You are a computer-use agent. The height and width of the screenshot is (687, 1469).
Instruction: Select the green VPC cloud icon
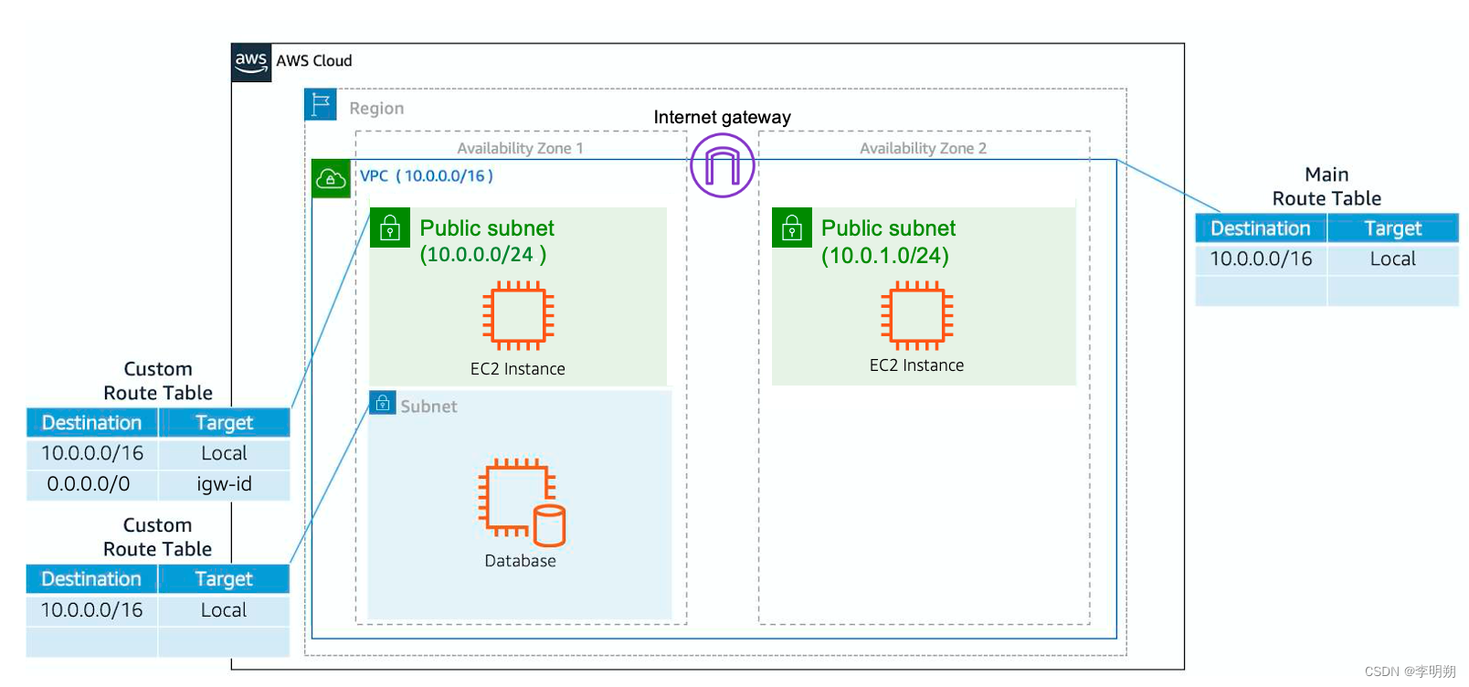pyautogui.click(x=331, y=178)
